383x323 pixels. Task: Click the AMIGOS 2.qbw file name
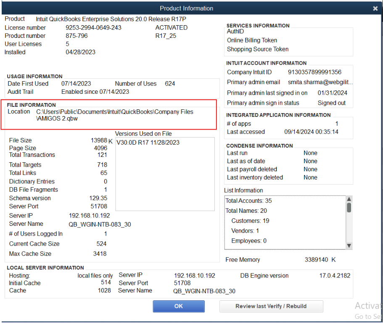click(57, 119)
